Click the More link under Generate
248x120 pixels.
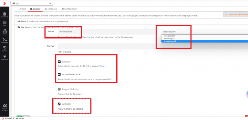[103, 66]
